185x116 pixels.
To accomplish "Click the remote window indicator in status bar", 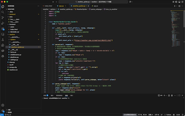I will pos(2,115).
